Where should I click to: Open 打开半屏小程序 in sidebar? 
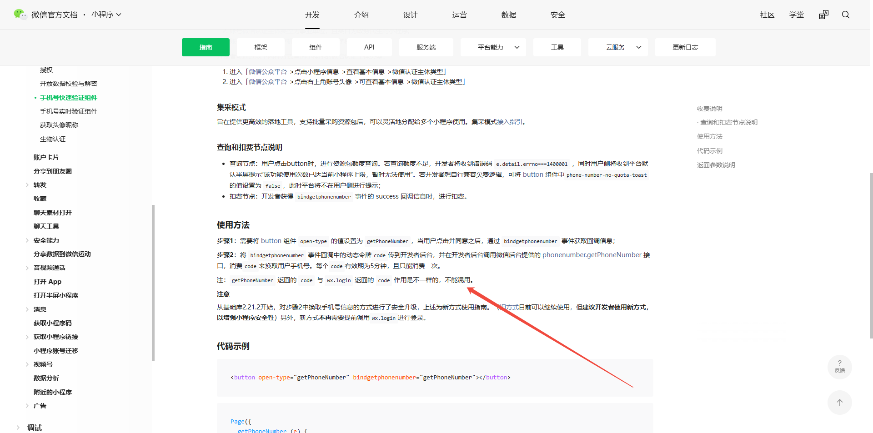point(56,295)
